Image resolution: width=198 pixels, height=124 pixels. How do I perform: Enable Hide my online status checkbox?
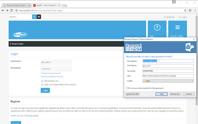[42, 85]
